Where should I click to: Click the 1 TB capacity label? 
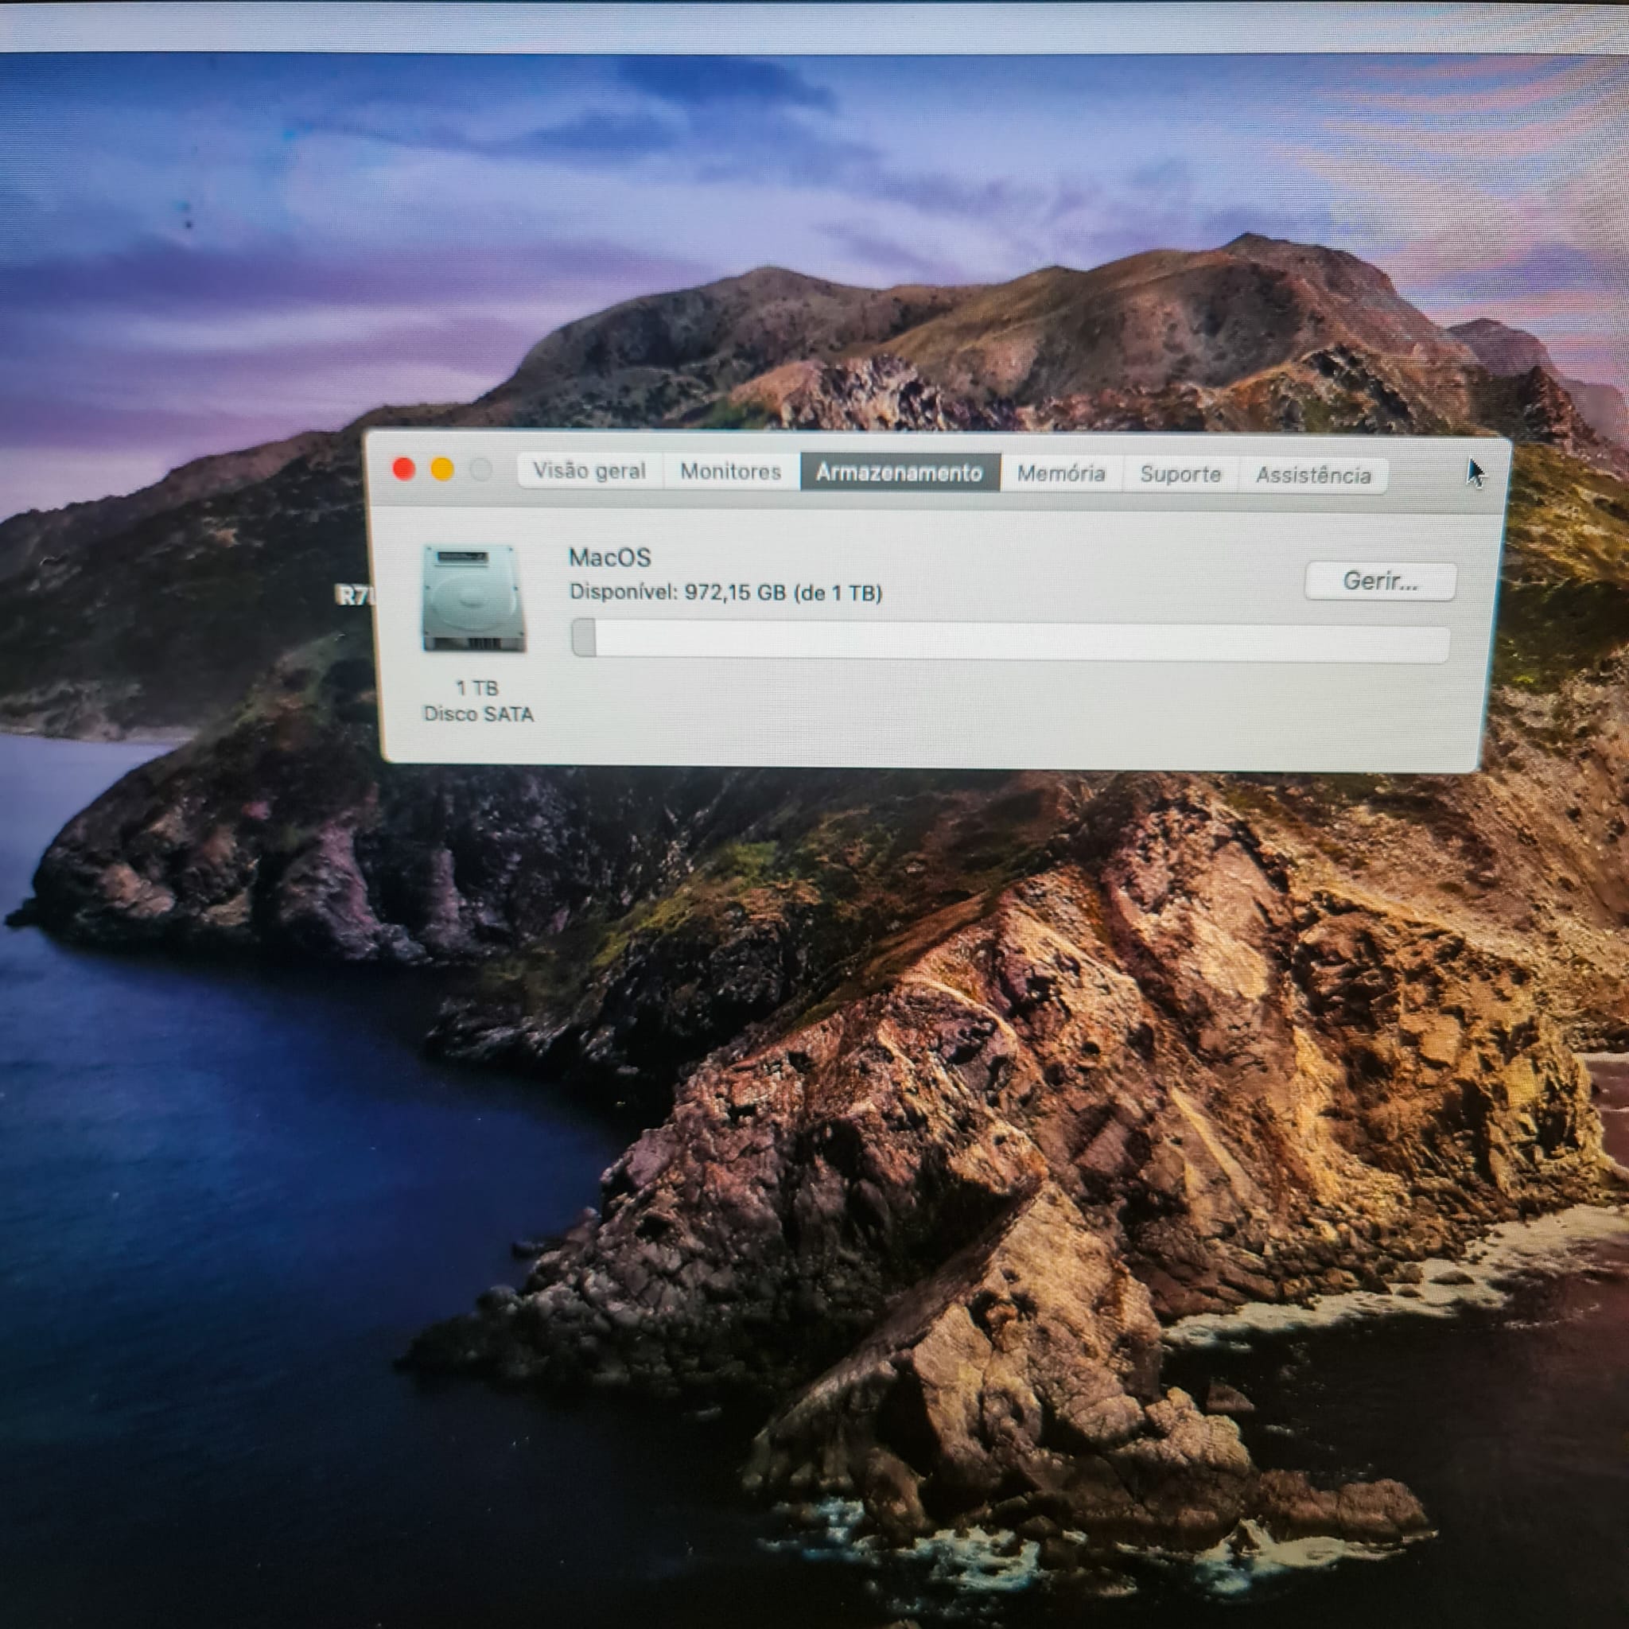(477, 688)
